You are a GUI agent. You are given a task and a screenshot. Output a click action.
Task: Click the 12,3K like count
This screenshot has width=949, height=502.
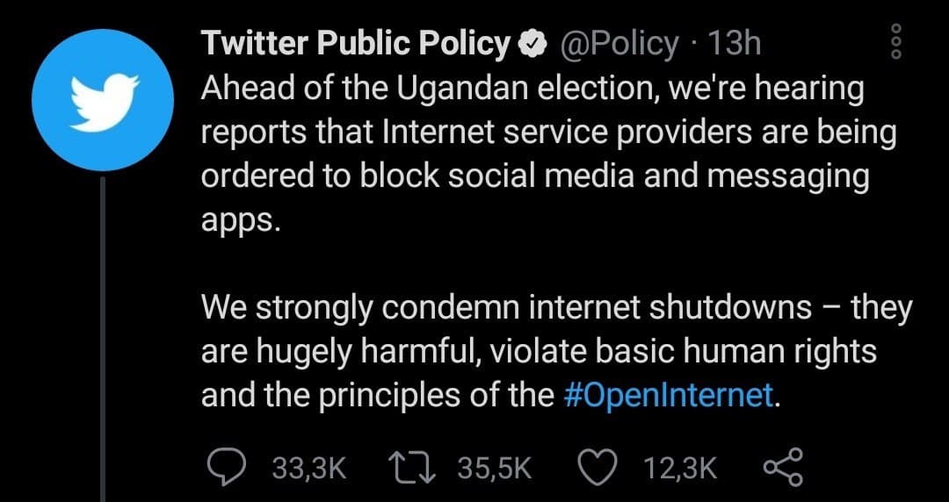click(680, 469)
